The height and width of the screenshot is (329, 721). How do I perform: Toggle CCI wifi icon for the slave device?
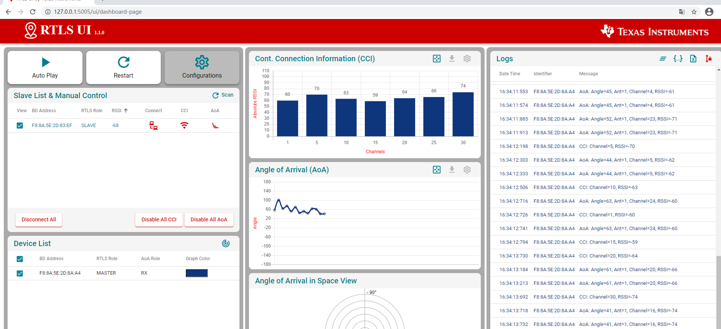pyautogui.click(x=184, y=126)
